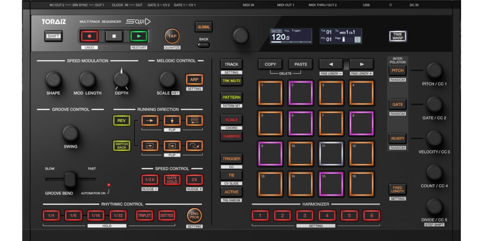Select the TRACK mode button
Viewport: 483px width, 241px height.
coord(231,64)
